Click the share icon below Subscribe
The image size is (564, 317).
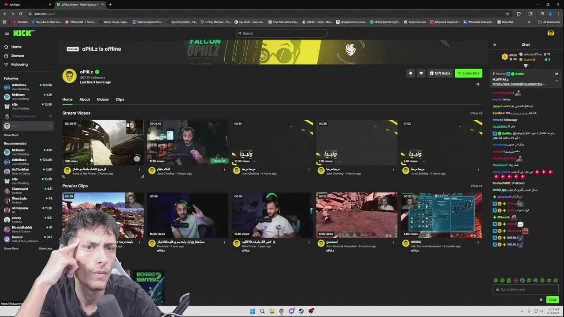tap(478, 84)
